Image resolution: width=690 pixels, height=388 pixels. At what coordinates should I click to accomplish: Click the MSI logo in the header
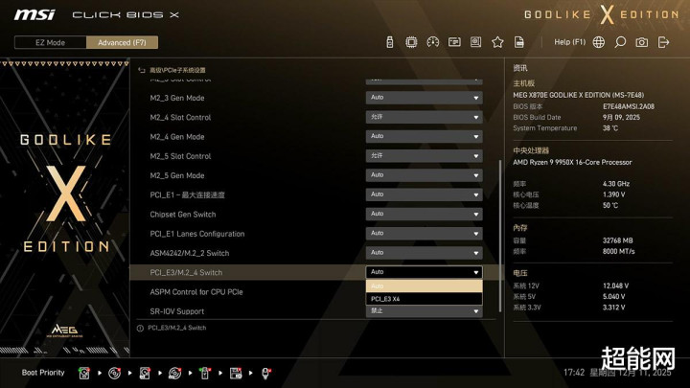[34, 15]
